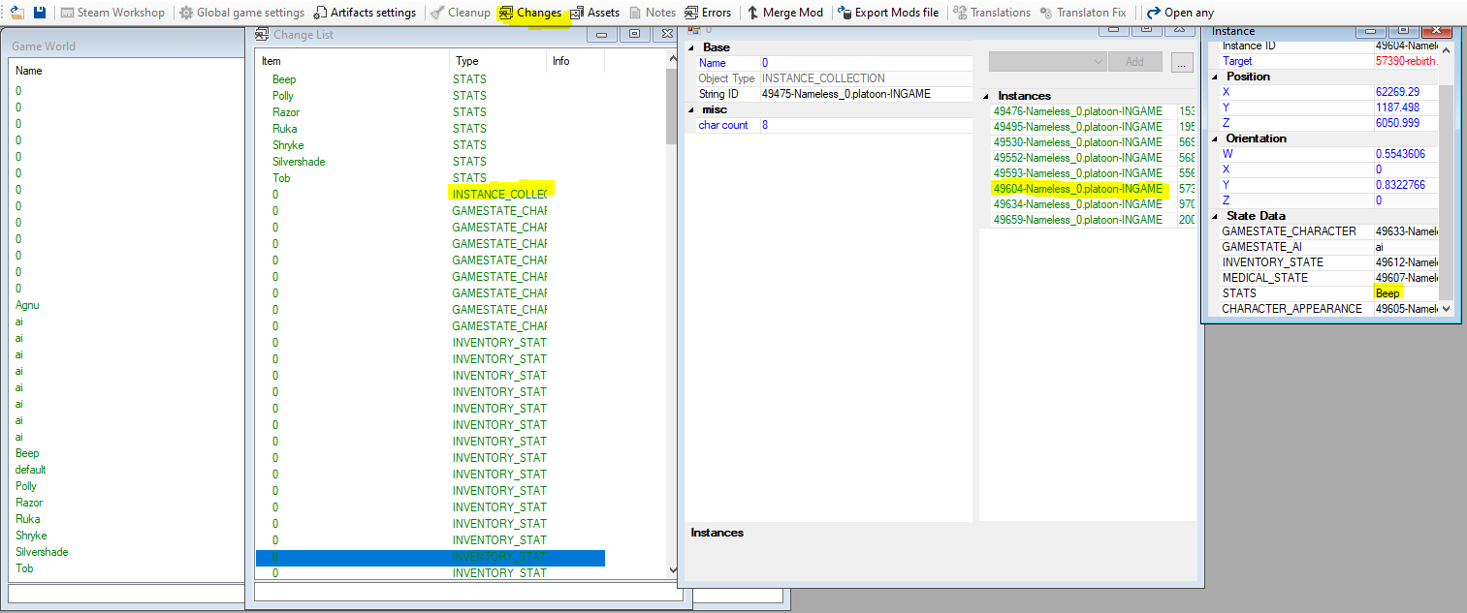Collapse the Orientation section
1467x613 pixels.
1216,138
